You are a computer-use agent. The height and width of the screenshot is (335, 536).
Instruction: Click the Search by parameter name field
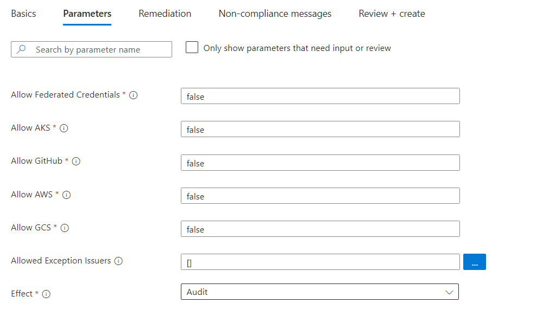[91, 49]
